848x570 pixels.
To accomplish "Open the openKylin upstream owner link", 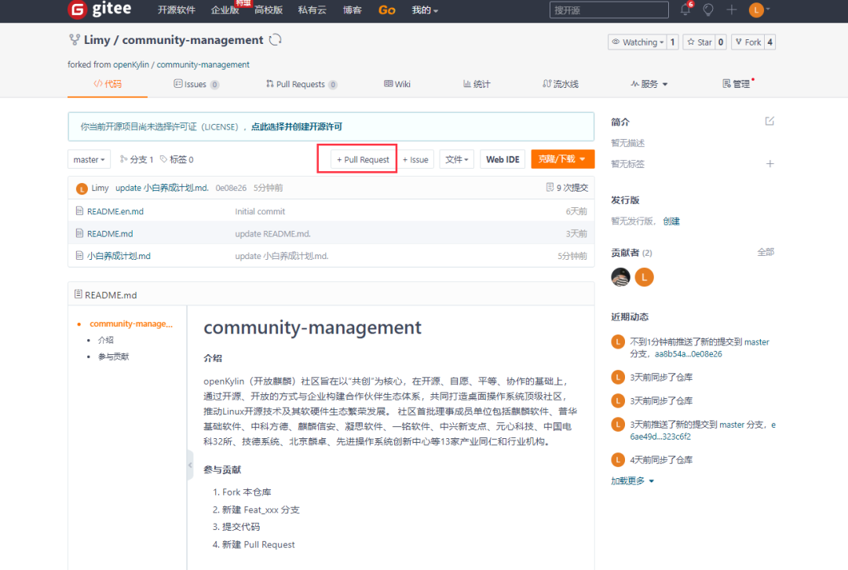I will (130, 64).
